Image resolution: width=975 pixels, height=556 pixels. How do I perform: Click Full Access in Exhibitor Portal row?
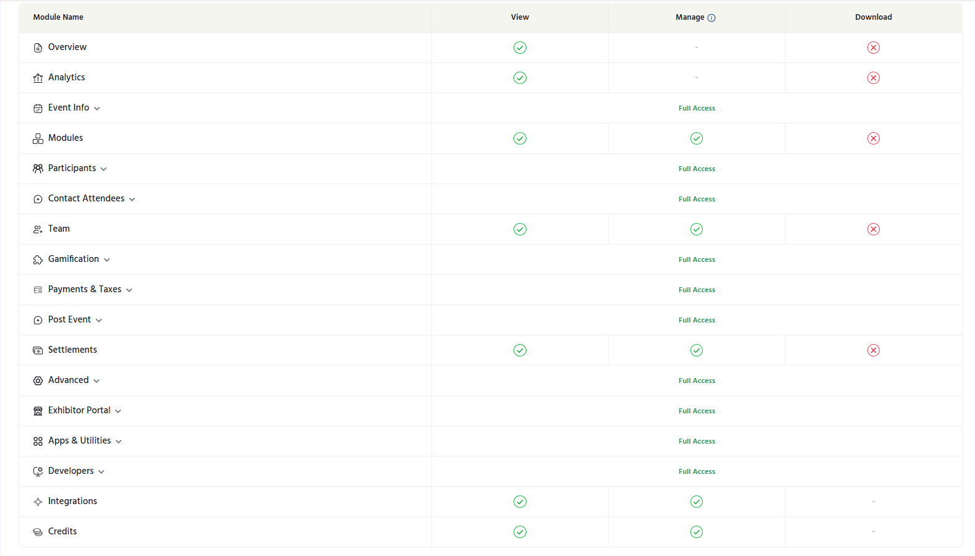(697, 411)
